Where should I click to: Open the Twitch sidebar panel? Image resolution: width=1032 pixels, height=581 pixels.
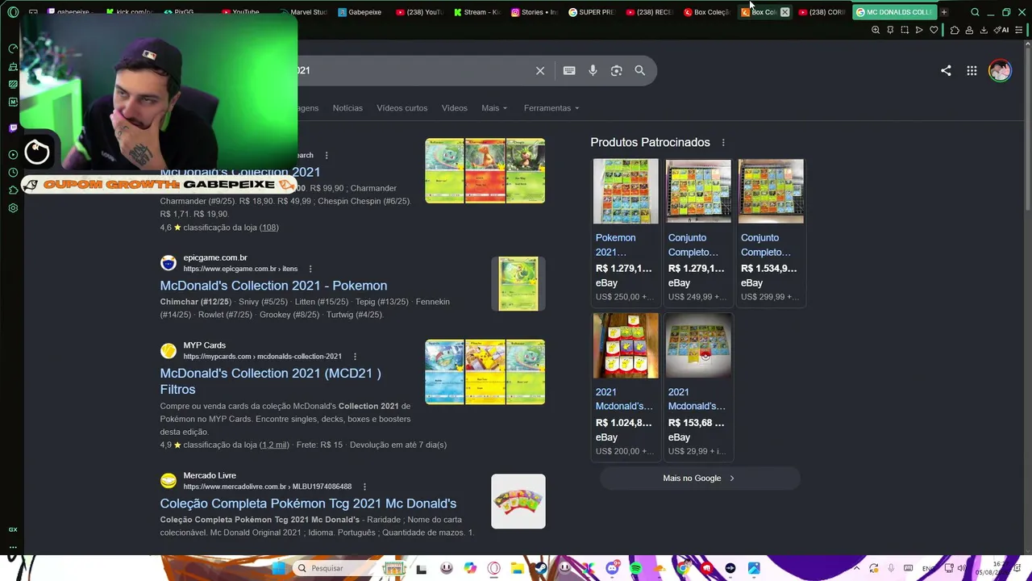(13, 128)
